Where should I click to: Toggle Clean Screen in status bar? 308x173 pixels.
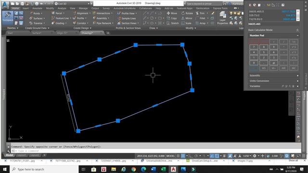[299, 156]
